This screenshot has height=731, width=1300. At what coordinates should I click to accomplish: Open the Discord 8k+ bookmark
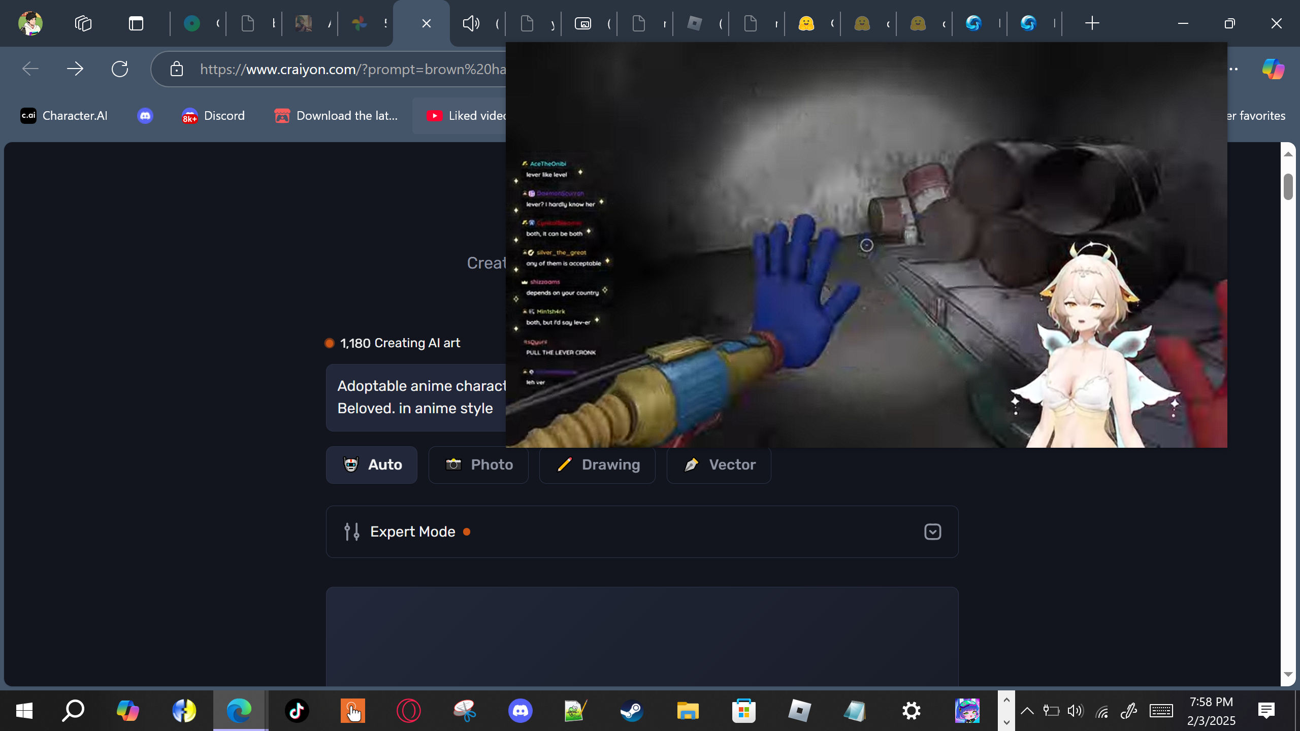click(213, 116)
